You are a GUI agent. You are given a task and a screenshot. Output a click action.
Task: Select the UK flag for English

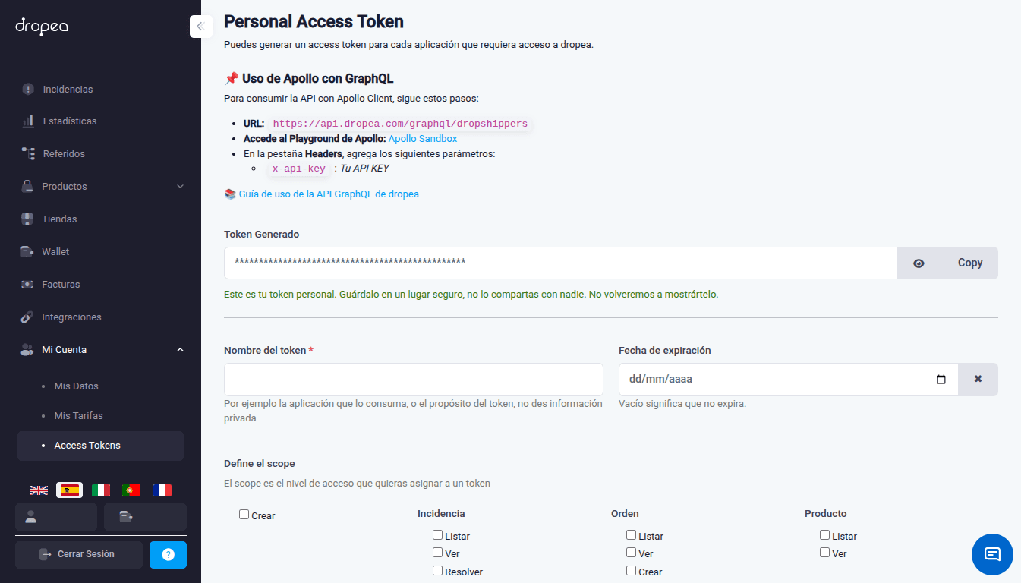(39, 490)
